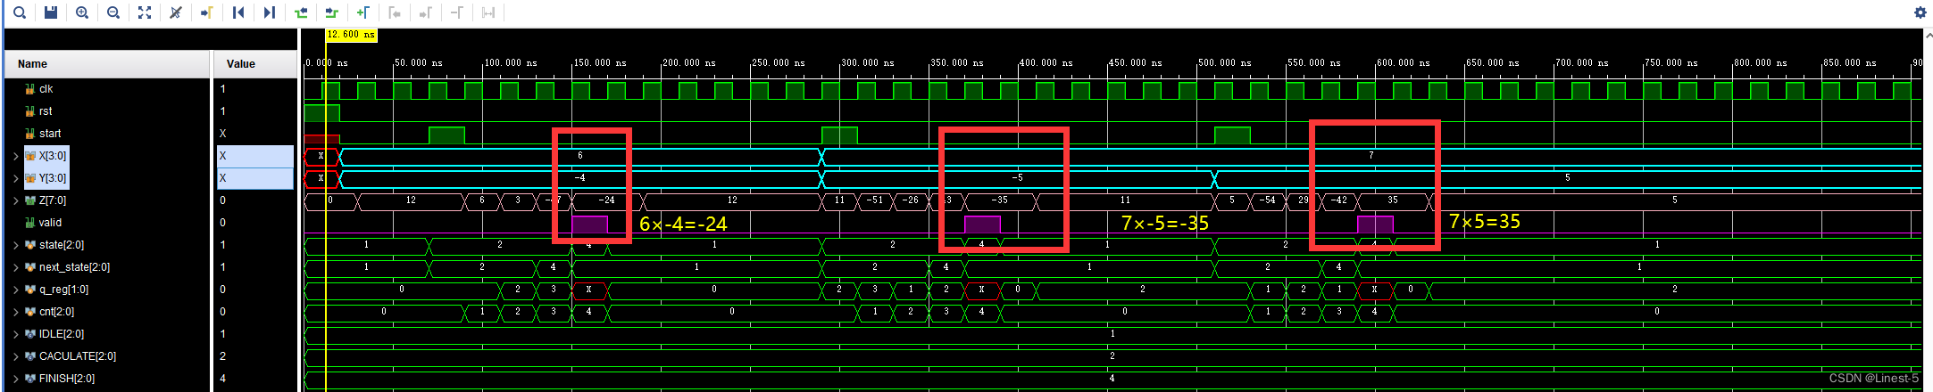Image resolution: width=1933 pixels, height=392 pixels.
Task: Zoom out of the waveform
Action: pos(113,12)
